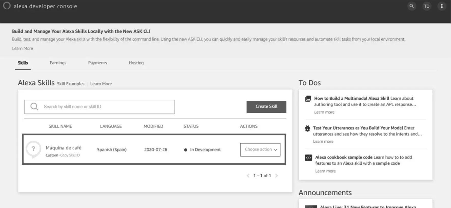
Task: Click the bug icon for Test Your Utterances
Action: point(307,128)
